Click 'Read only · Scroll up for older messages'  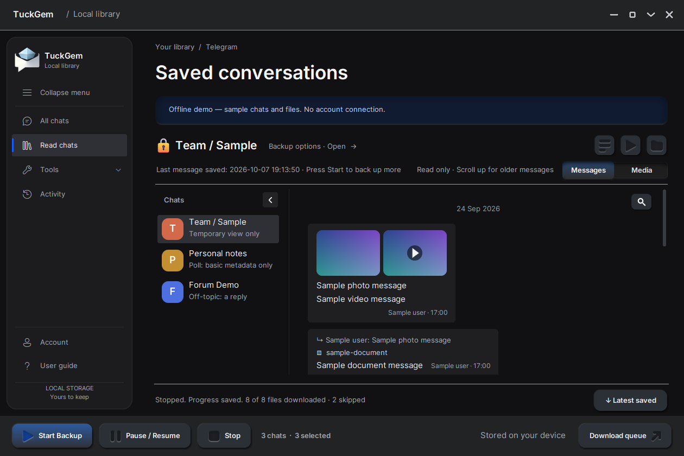point(485,170)
